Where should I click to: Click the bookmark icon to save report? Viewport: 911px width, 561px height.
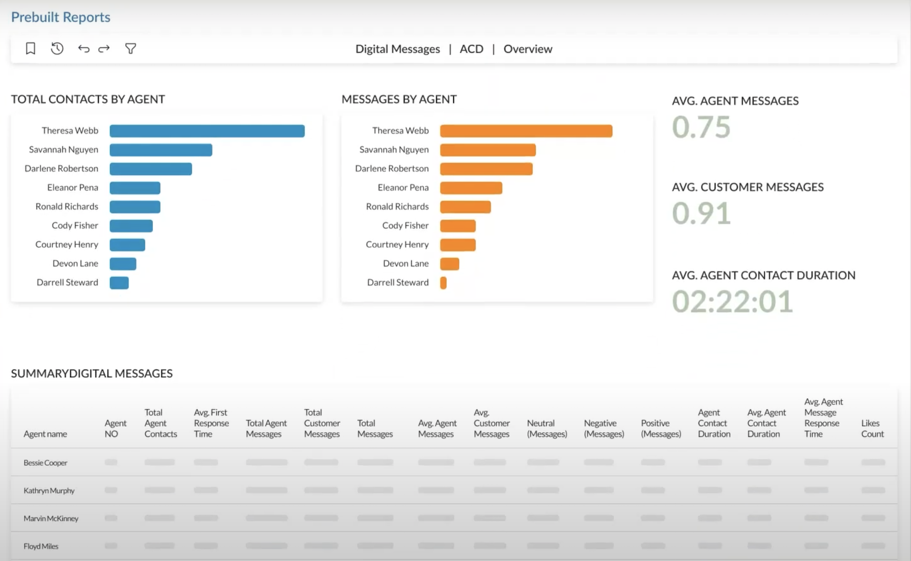tap(29, 49)
